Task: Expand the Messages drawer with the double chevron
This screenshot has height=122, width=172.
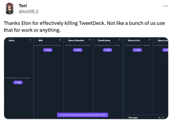Action: point(163,118)
